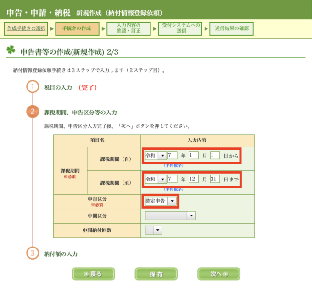Select the 手続きの作成 step tab
312x288 pixels.
point(77,28)
